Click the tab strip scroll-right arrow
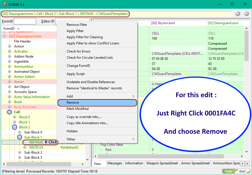Viewport: 252px width, 175px height. (x=247, y=164)
